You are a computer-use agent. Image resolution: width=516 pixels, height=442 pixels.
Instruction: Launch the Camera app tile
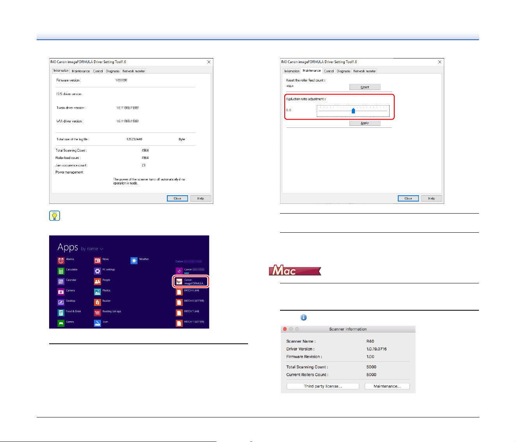(61, 292)
